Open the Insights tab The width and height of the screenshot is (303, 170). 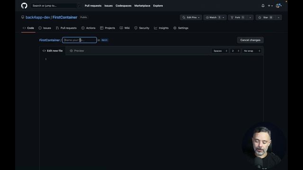tap(161, 28)
